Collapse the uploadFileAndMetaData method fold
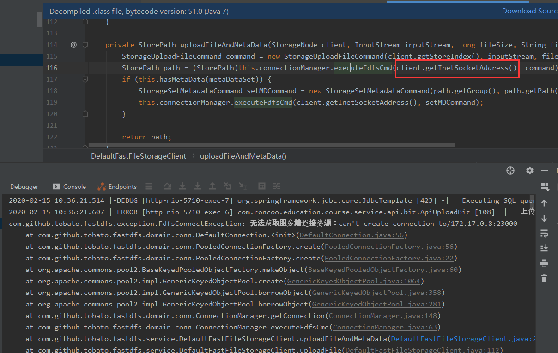 pyautogui.click(x=85, y=44)
